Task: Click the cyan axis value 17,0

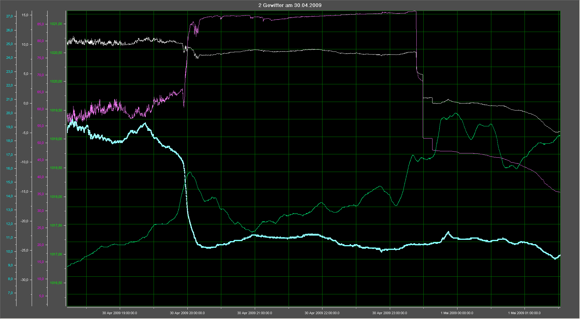Action: click(x=9, y=155)
